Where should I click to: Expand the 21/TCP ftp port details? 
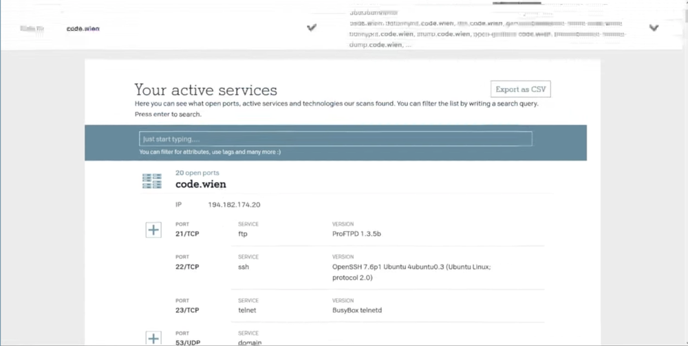[153, 230]
